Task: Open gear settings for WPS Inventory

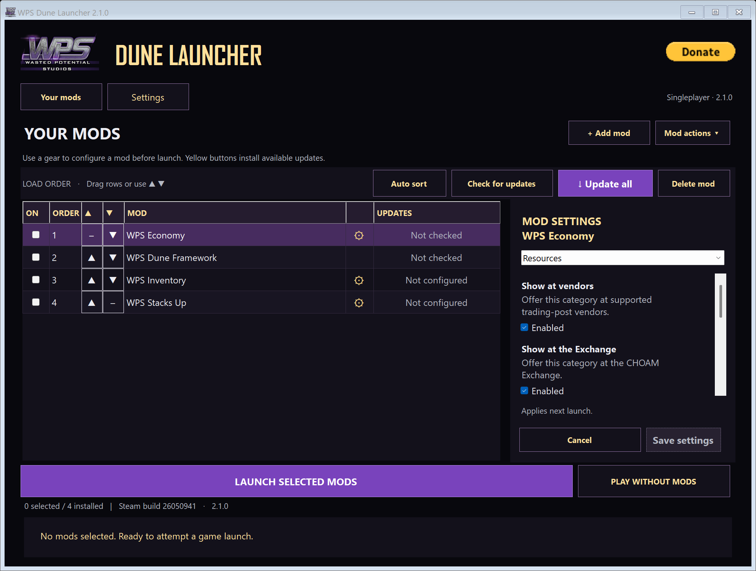Action: click(x=359, y=280)
